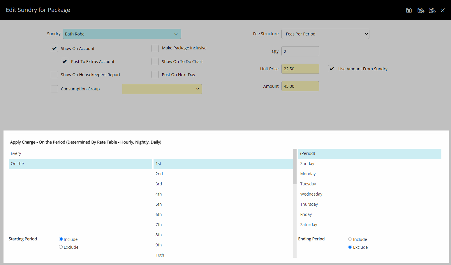Select Exclude for Ending Period
This screenshot has height=265, width=451.
[350, 247]
